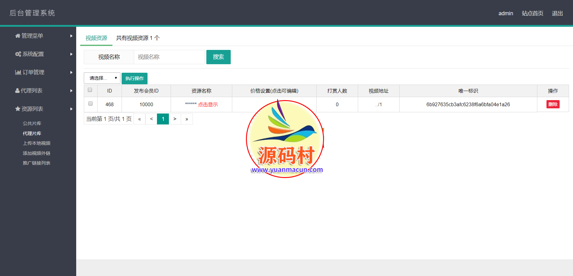
Task: Click the bar chart icon beside 订单管理
Action: 18,72
